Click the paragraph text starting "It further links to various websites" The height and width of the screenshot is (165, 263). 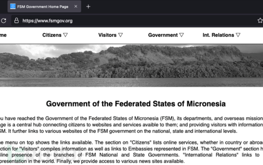coord(123,131)
